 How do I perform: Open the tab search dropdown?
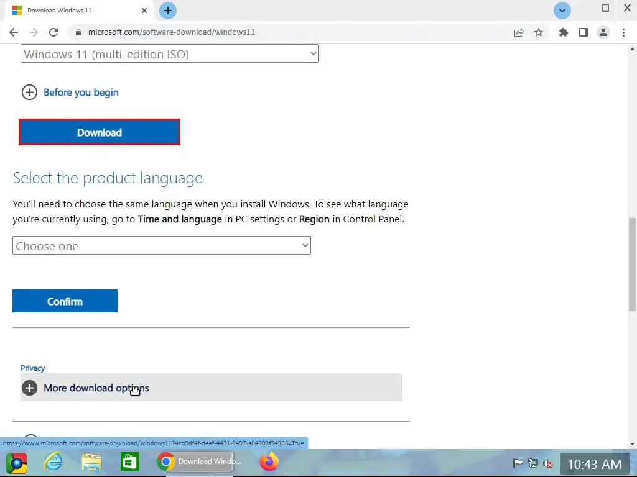(x=562, y=11)
